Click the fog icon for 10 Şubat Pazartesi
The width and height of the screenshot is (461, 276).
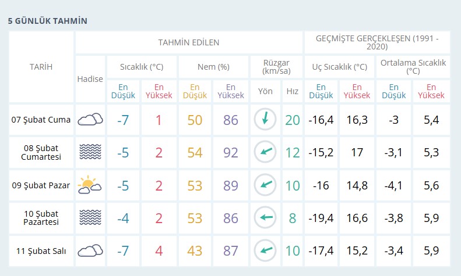[90, 217]
